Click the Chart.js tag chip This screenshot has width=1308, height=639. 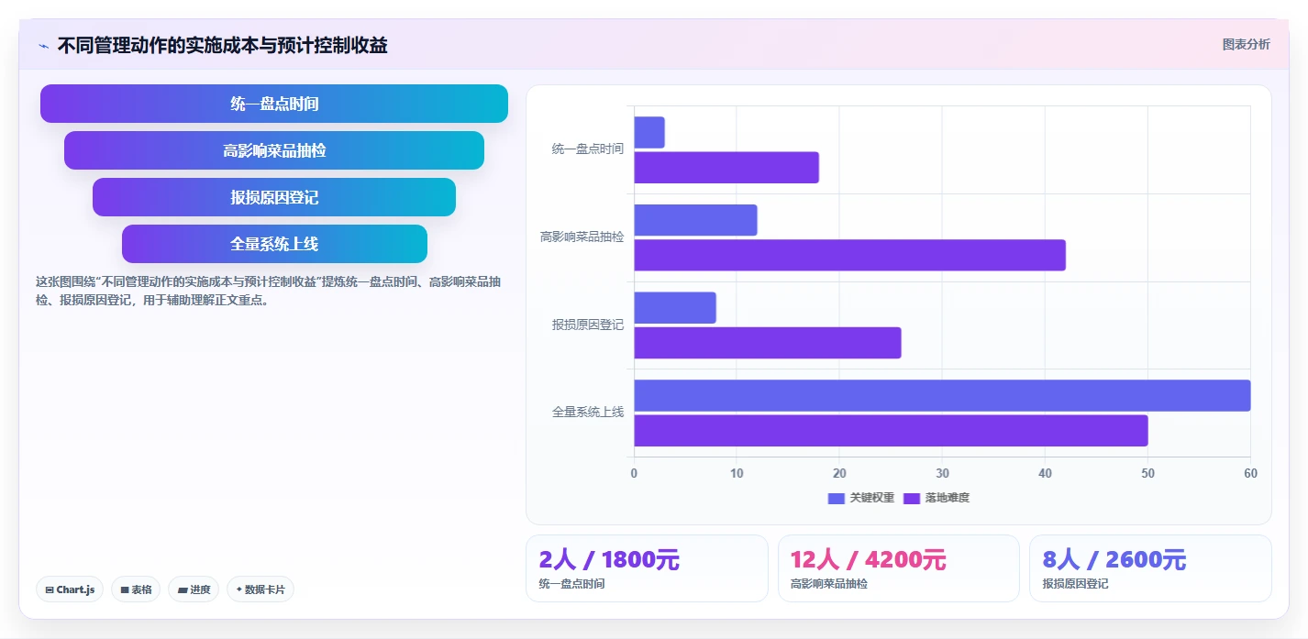point(70,589)
